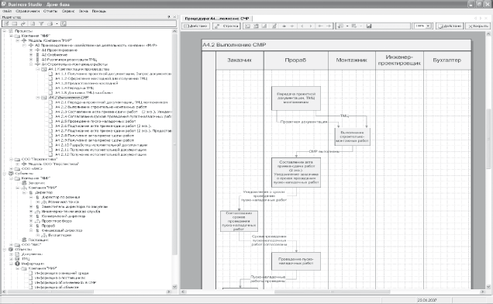Click the Информация circle icon in the tree
493x304 pixels.
coord(17,264)
